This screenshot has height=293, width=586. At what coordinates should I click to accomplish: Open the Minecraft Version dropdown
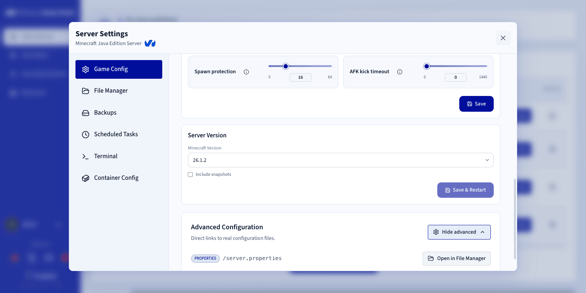[x=341, y=160]
